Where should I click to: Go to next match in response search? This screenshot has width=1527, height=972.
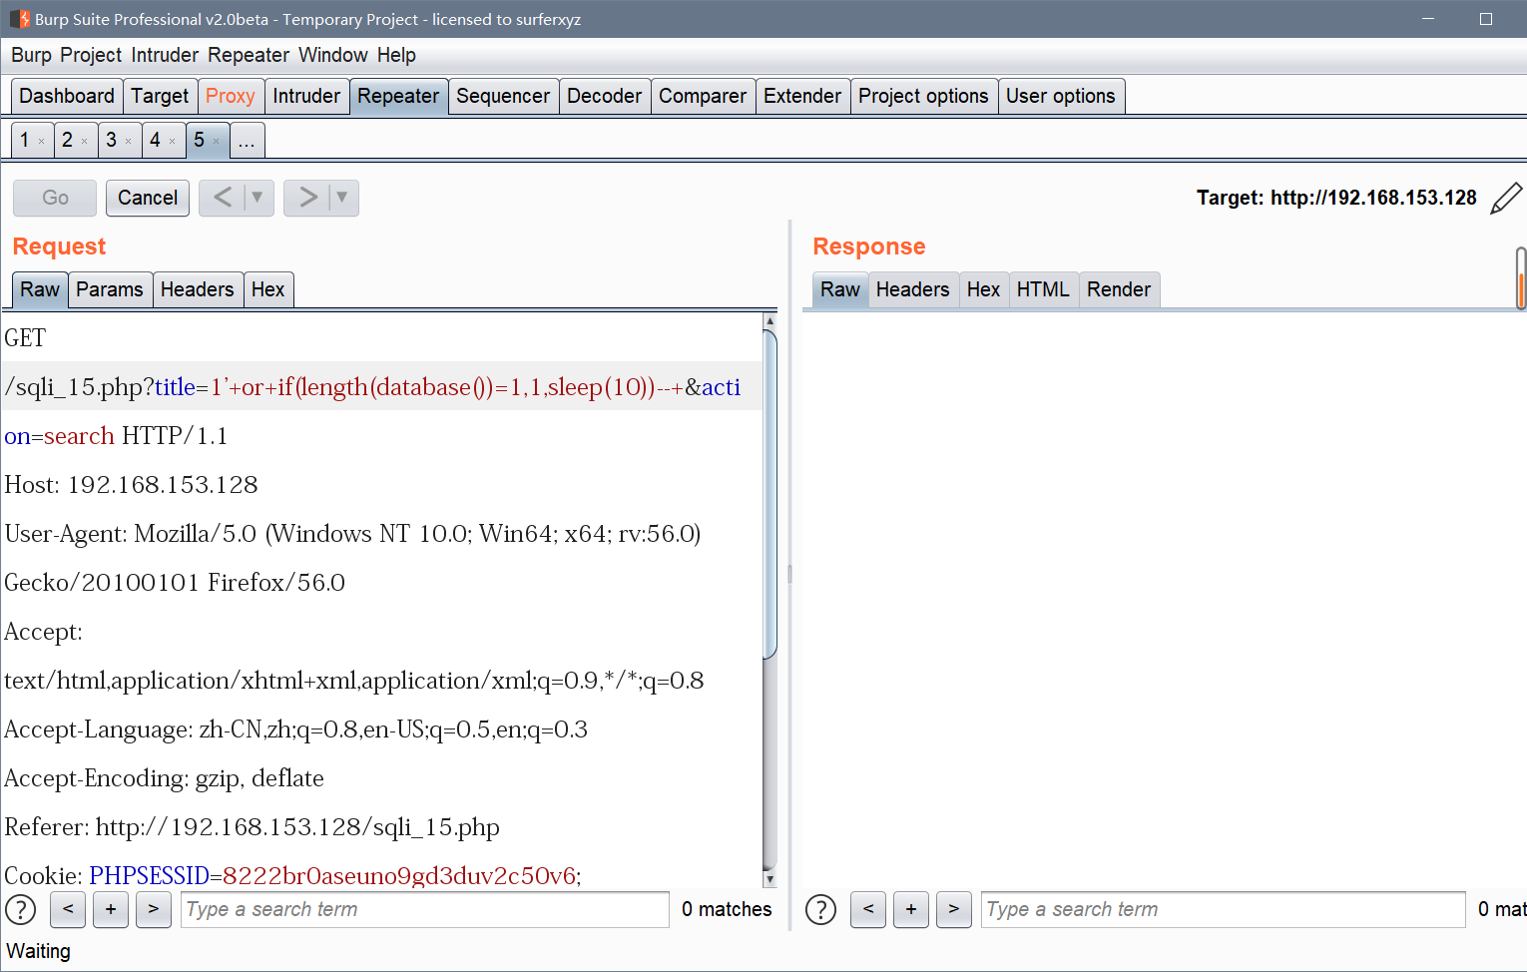tap(954, 909)
